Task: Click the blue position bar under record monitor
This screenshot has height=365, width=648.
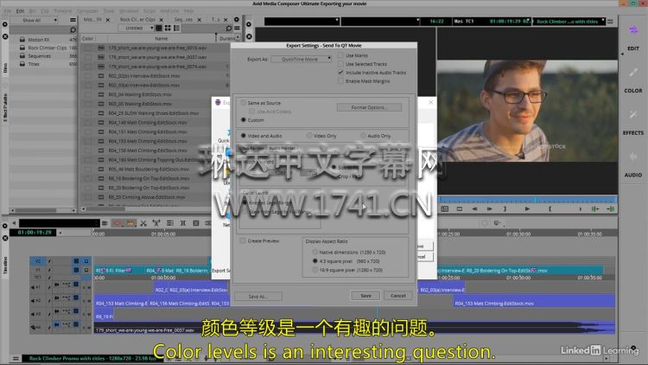Action: click(x=528, y=200)
